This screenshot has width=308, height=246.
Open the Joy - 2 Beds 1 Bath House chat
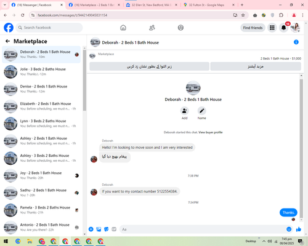tap(41, 175)
